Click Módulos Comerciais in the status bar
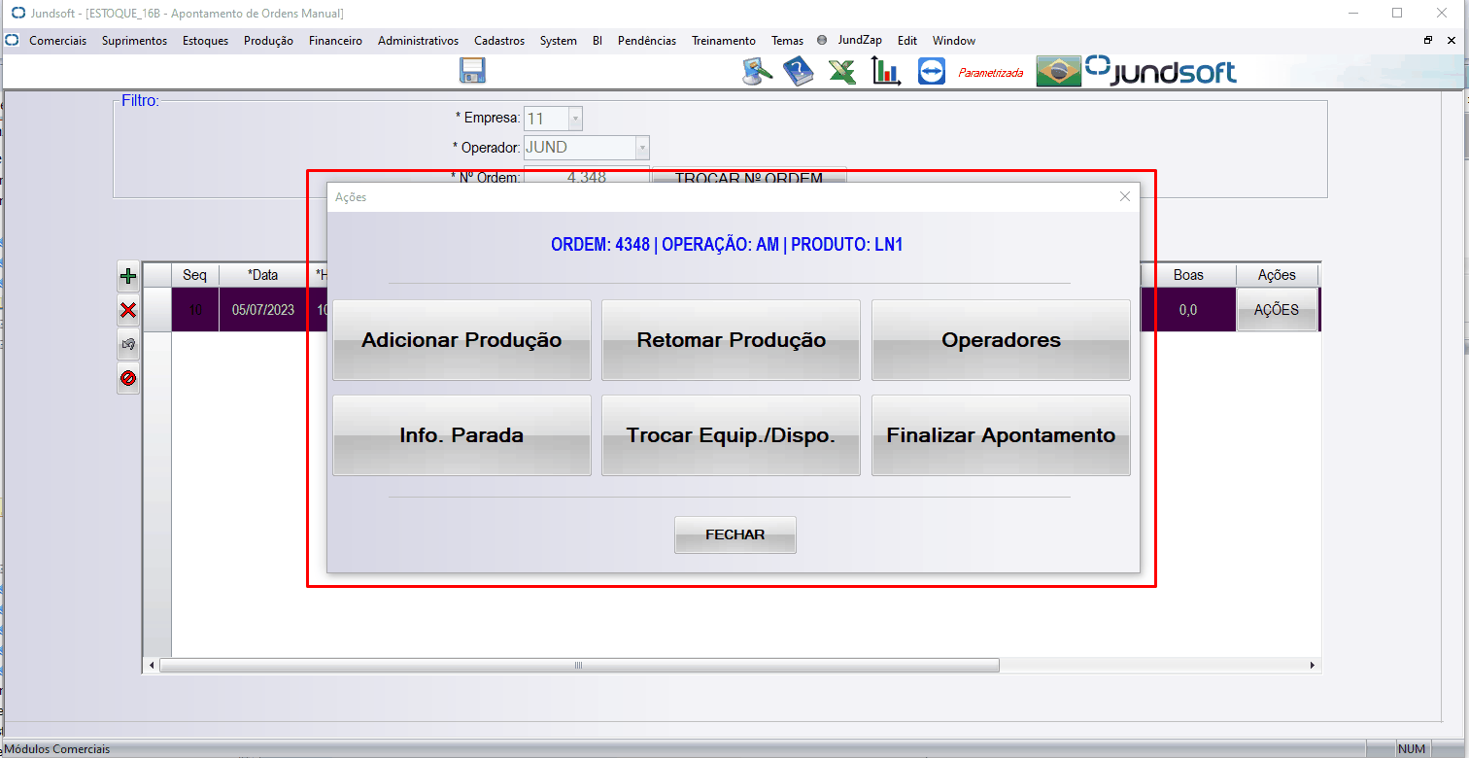Screen dimensions: 1469x758 [55, 749]
